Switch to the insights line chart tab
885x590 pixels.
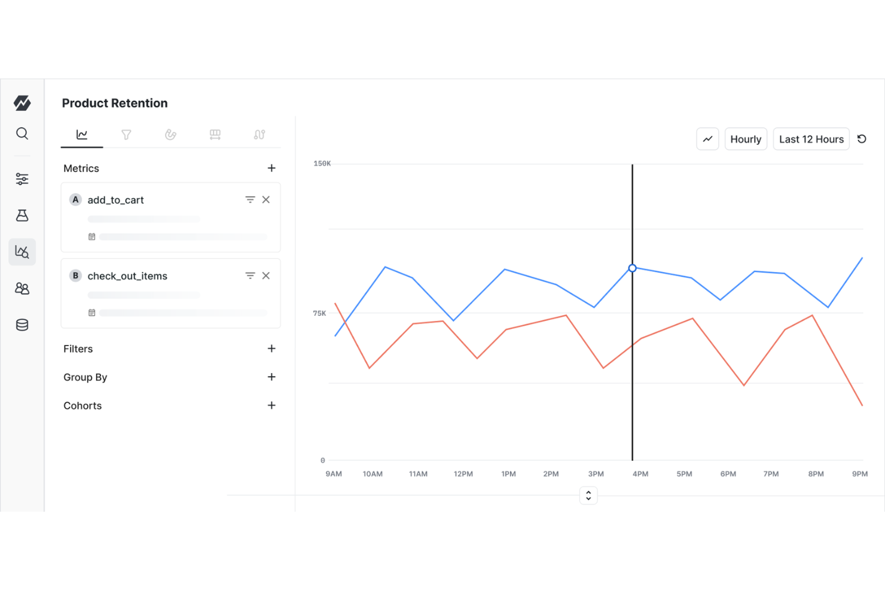tap(82, 134)
